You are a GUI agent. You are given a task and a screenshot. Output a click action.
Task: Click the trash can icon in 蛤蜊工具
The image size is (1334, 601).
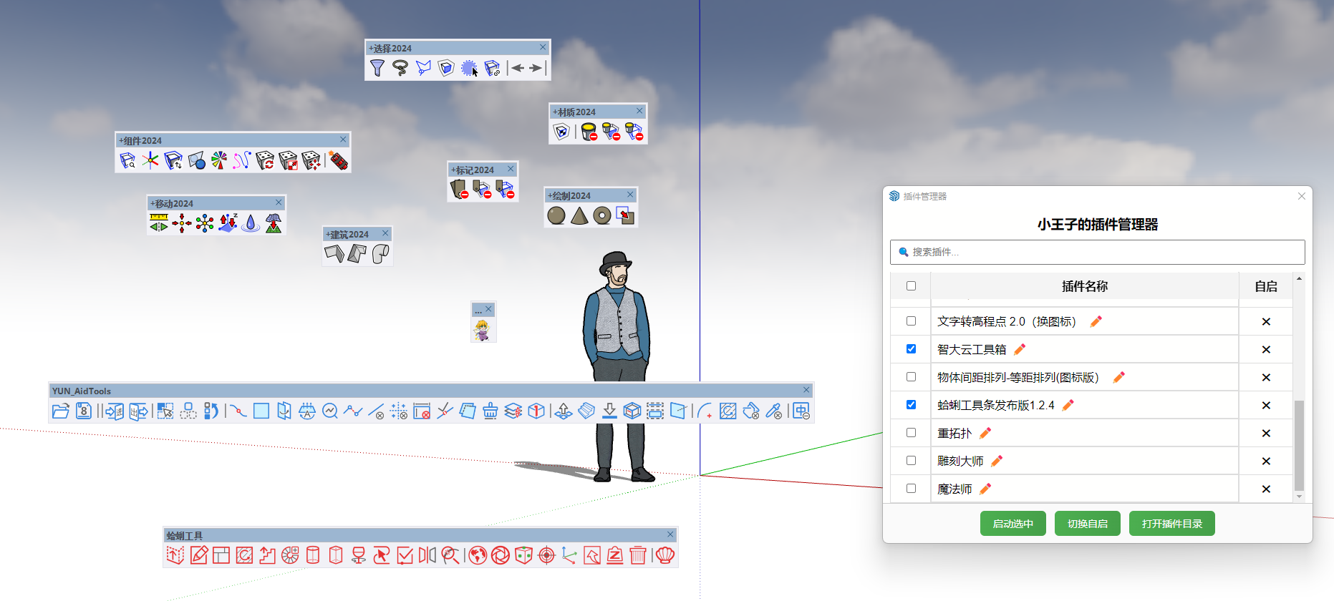tap(638, 555)
